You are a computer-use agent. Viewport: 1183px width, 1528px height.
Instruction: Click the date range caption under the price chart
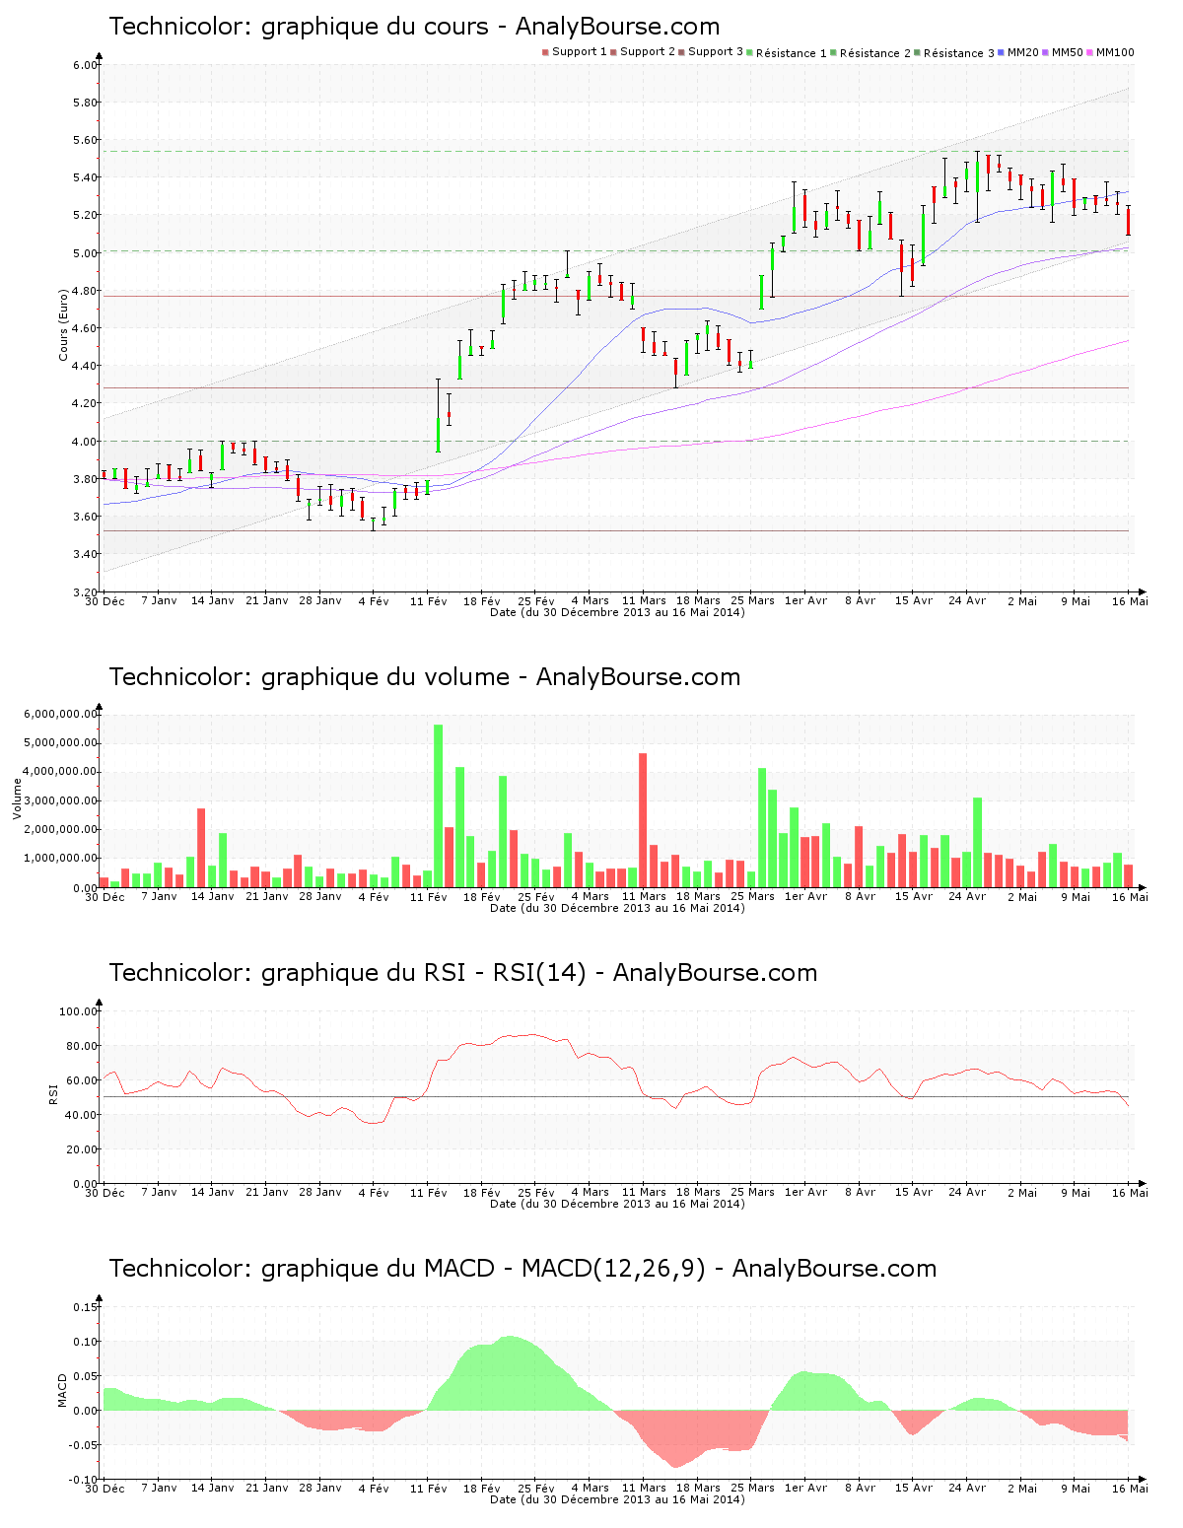coord(617,612)
